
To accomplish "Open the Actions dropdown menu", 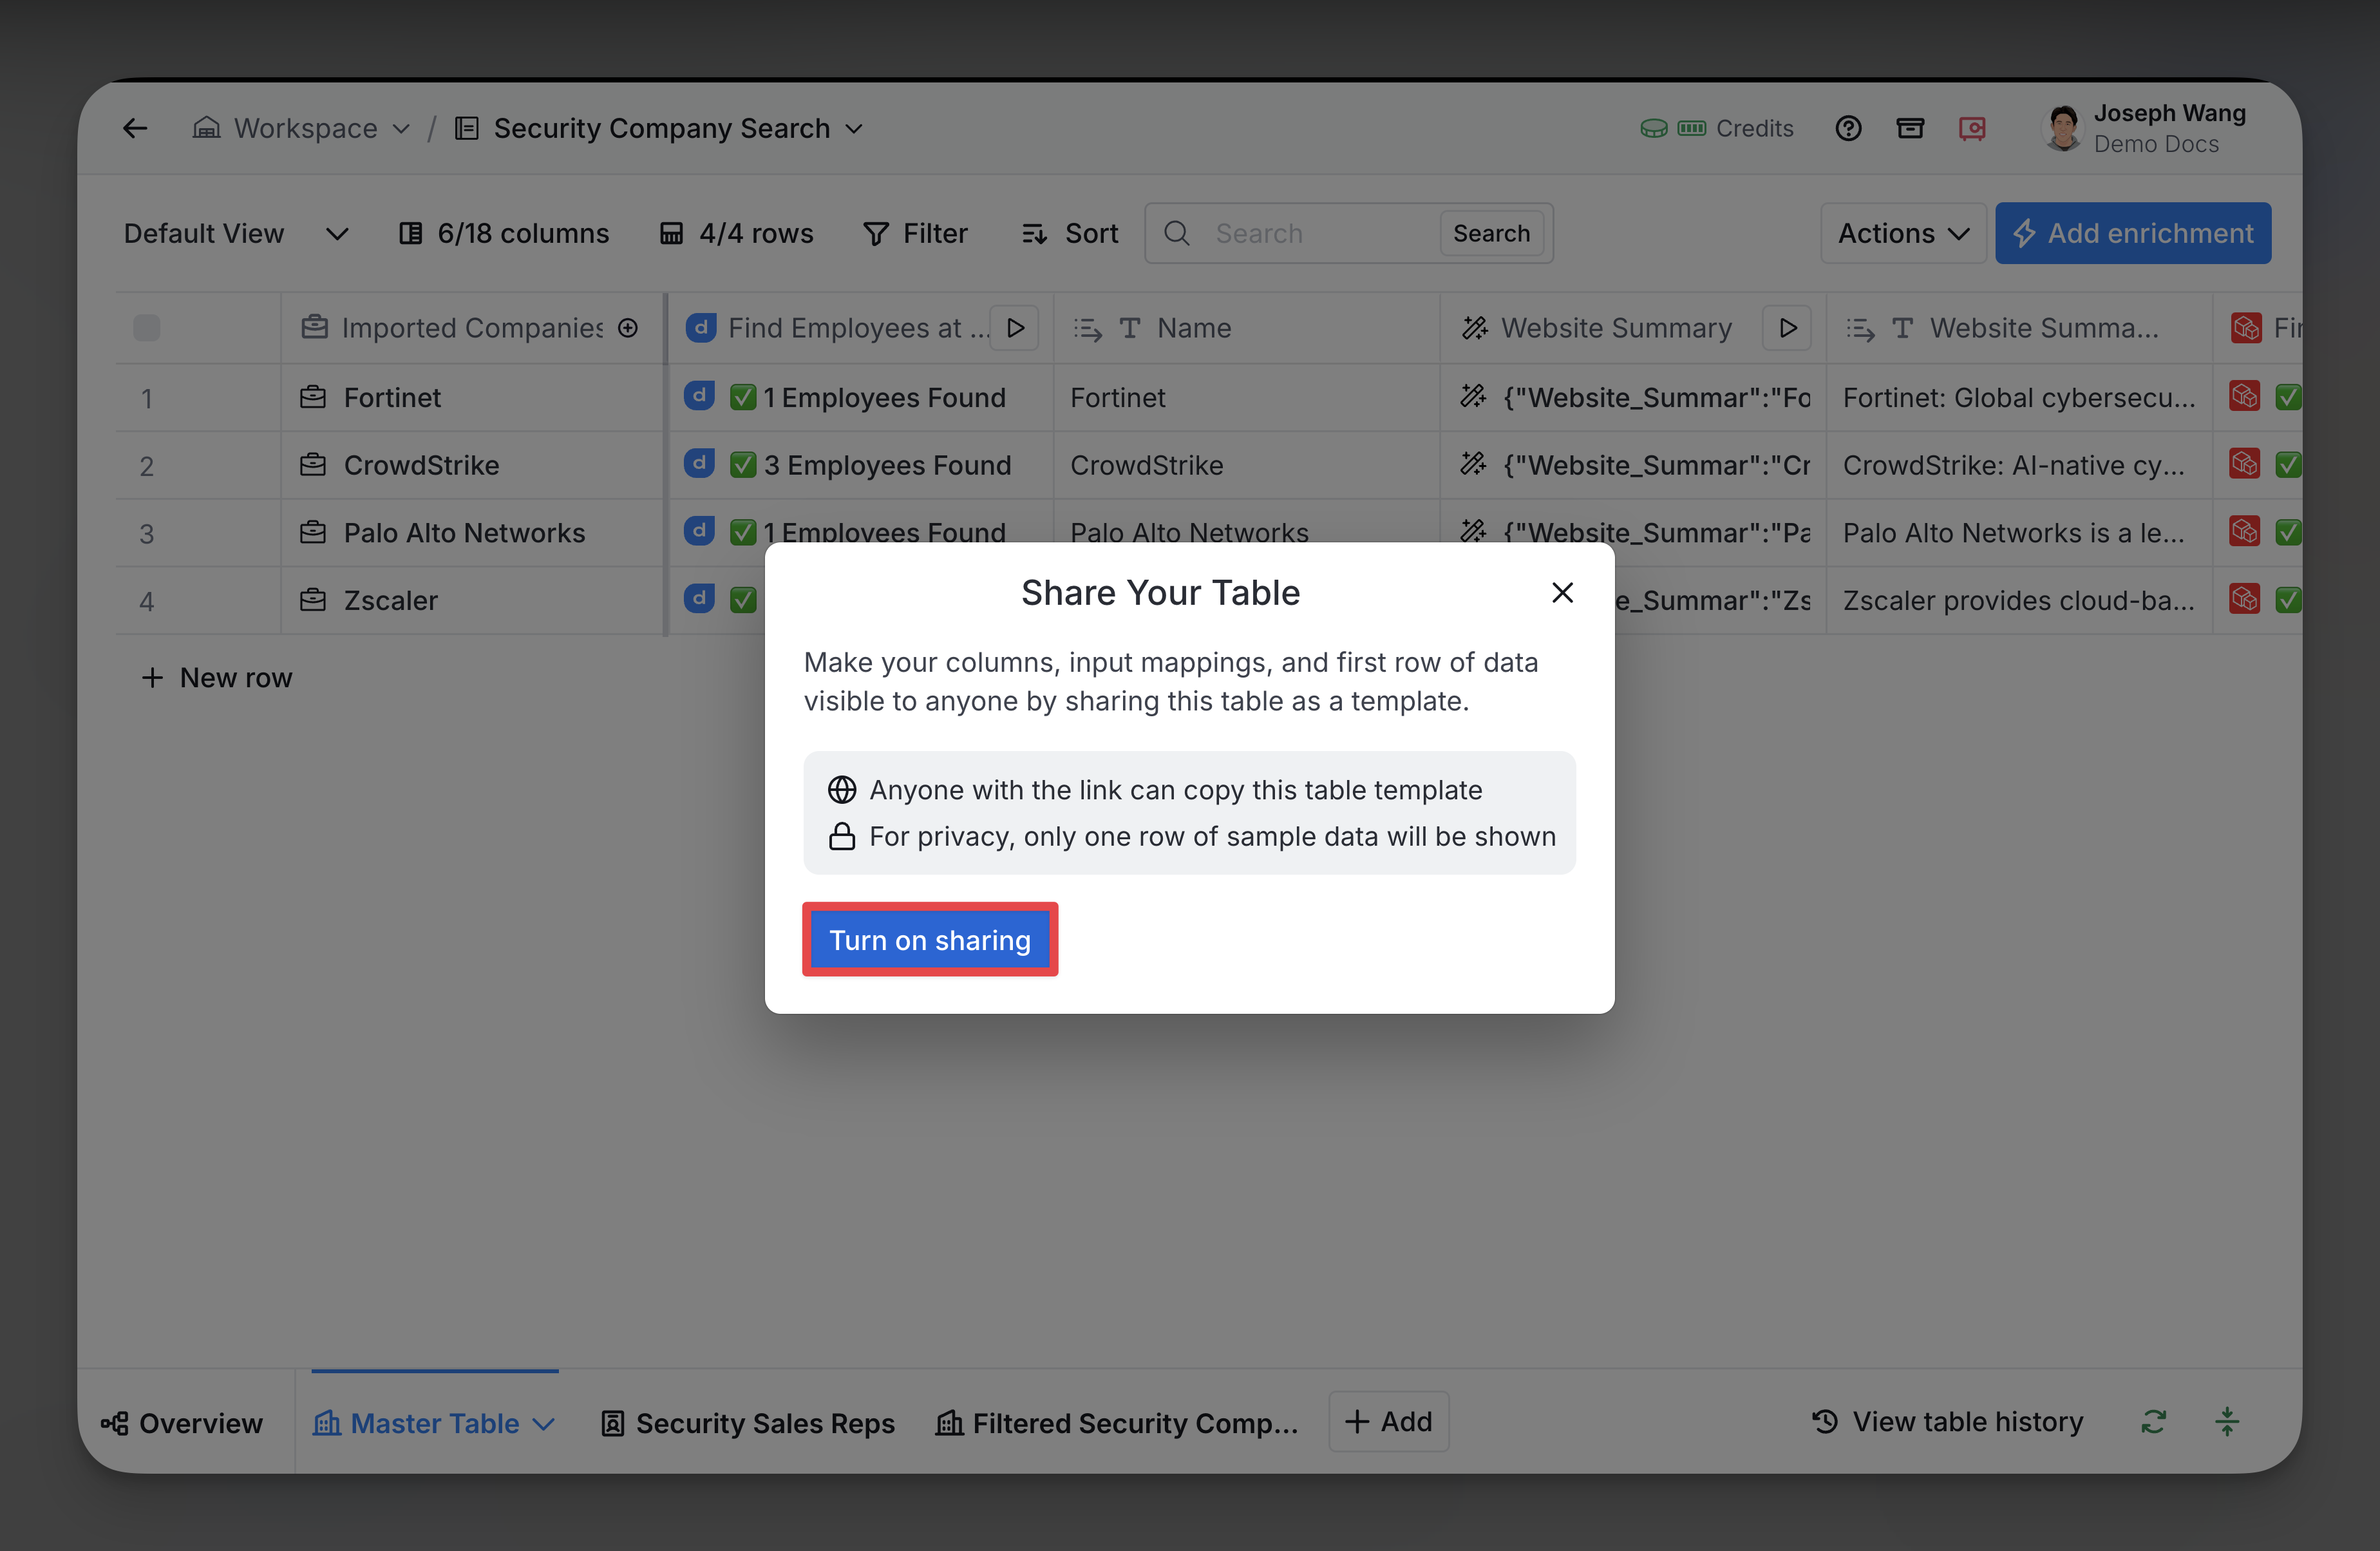I will [1902, 233].
